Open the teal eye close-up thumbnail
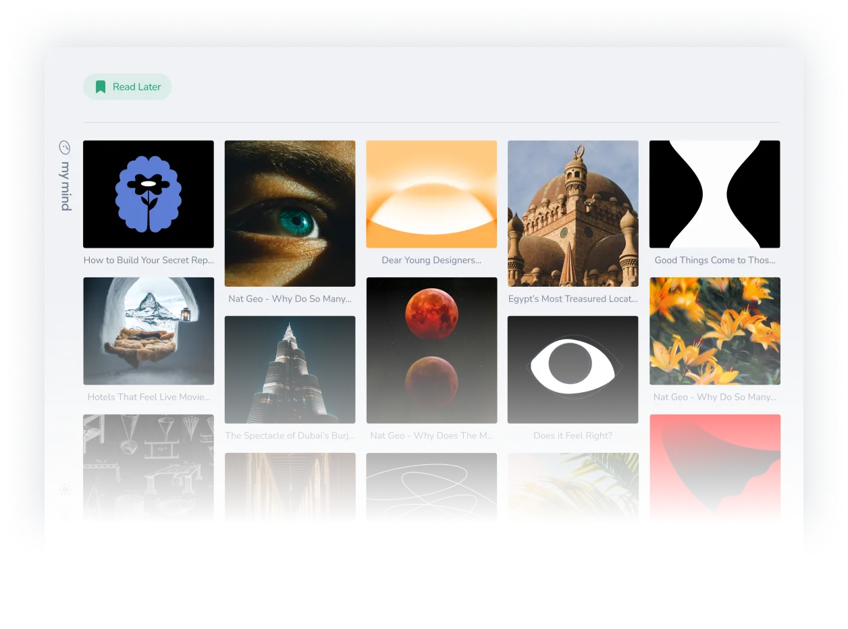The height and width of the screenshot is (629, 848). point(290,213)
